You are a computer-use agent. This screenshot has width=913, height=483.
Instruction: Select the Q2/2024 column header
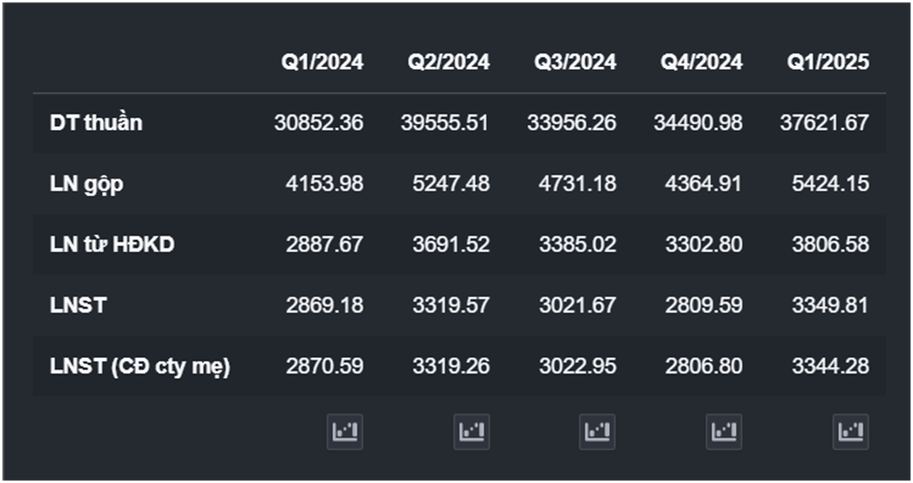click(449, 62)
